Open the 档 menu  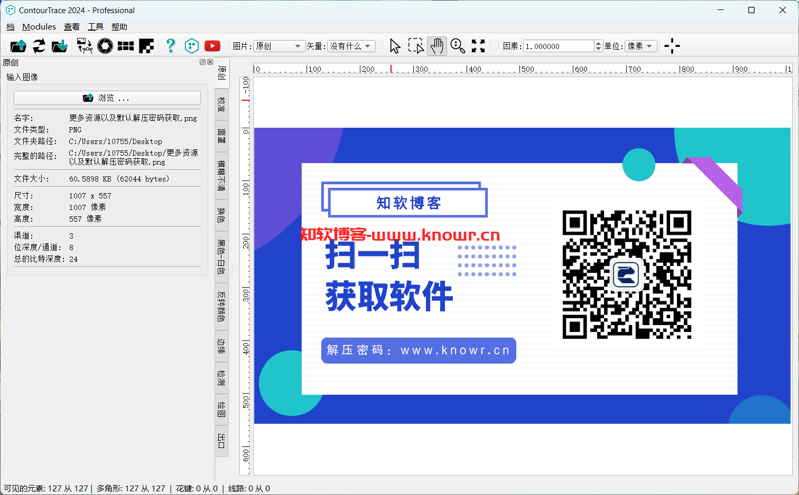(11, 27)
